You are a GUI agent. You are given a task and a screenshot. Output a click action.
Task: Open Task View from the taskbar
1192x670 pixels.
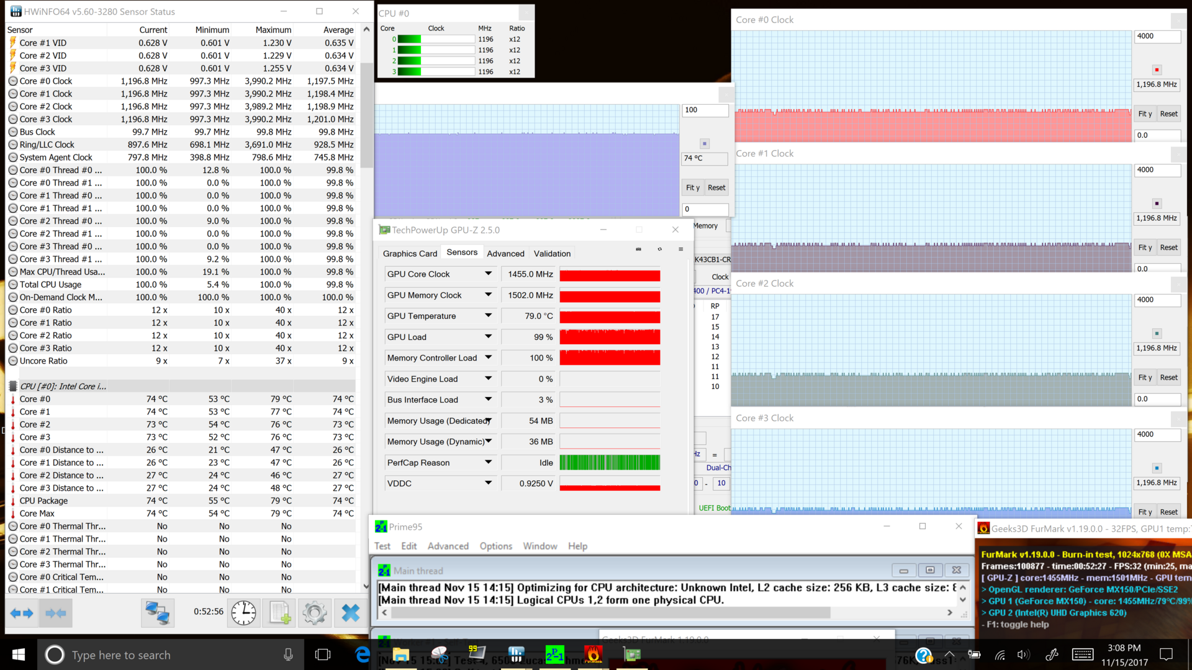[x=323, y=655]
